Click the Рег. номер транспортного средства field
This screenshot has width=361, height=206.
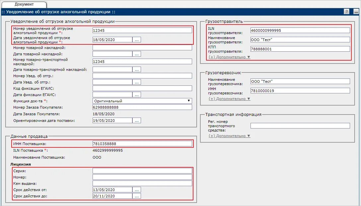click(x=300, y=126)
